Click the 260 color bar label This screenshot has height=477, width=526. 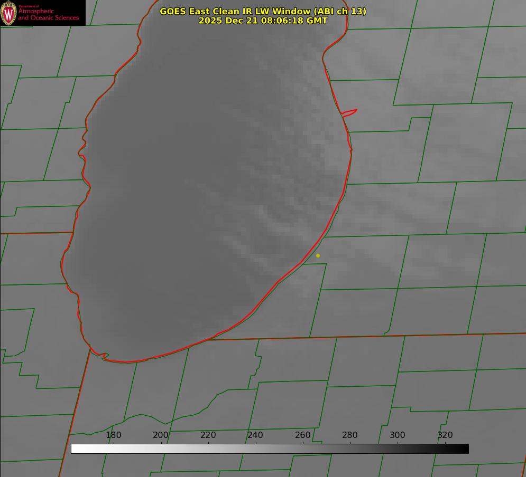pos(302,435)
